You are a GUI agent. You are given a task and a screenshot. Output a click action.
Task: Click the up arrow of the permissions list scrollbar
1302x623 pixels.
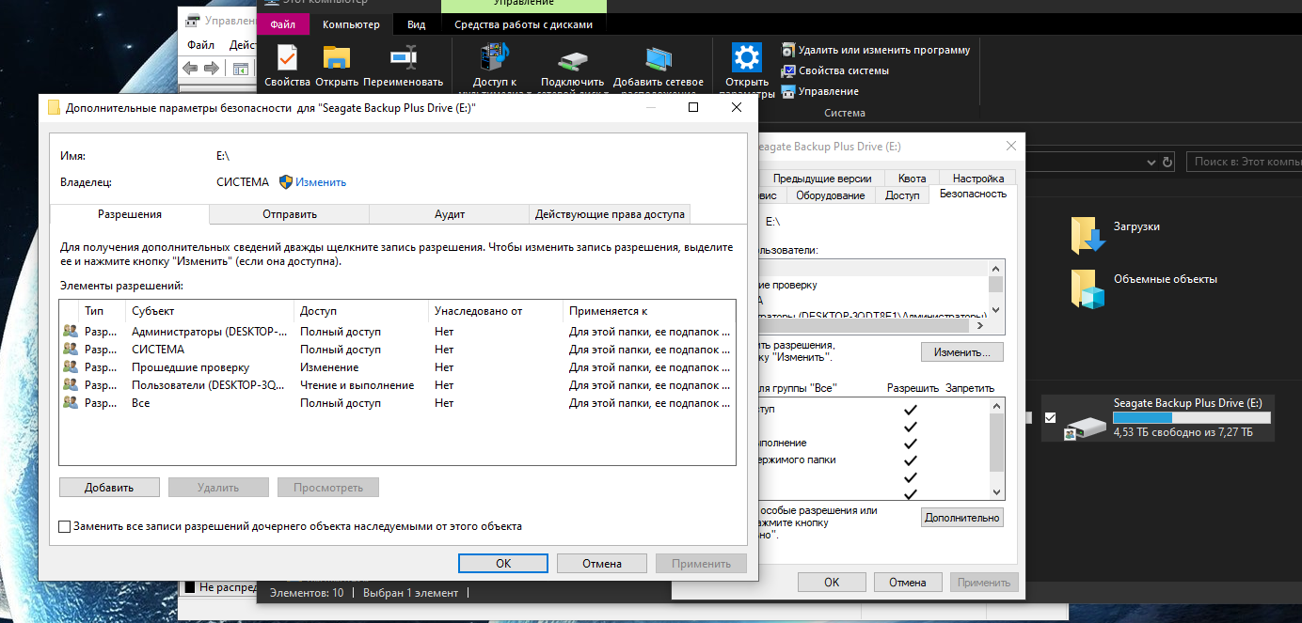click(x=997, y=405)
